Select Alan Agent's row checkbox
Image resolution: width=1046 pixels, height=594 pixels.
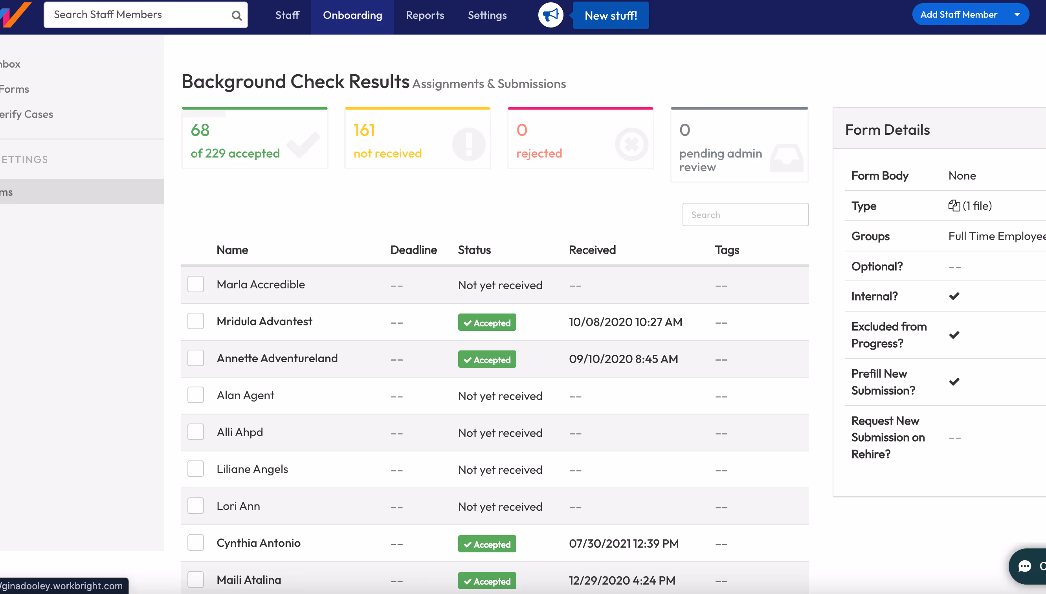195,395
